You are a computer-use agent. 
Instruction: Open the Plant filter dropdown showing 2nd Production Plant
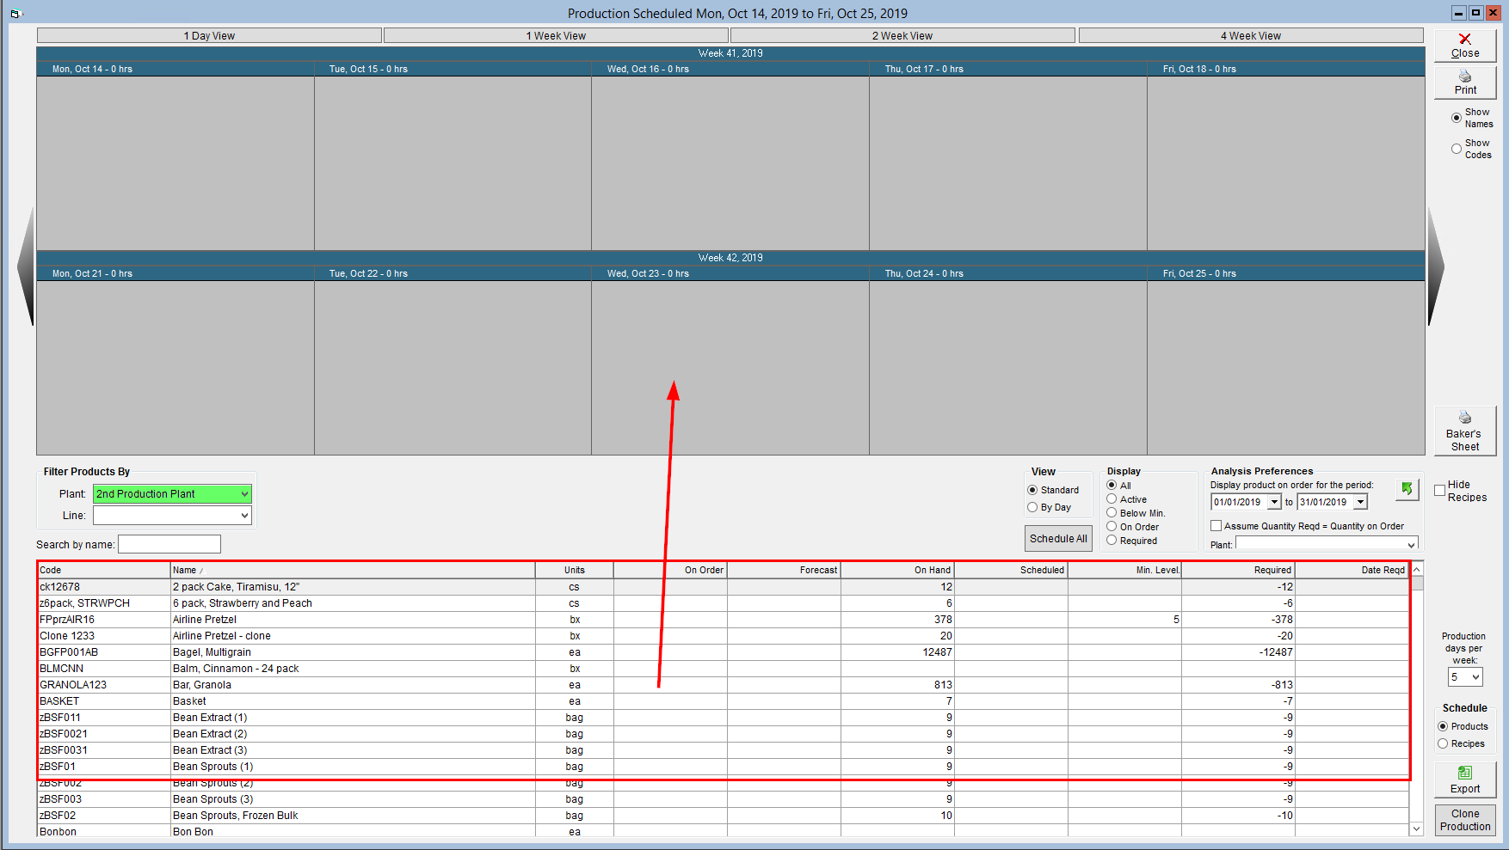[172, 493]
